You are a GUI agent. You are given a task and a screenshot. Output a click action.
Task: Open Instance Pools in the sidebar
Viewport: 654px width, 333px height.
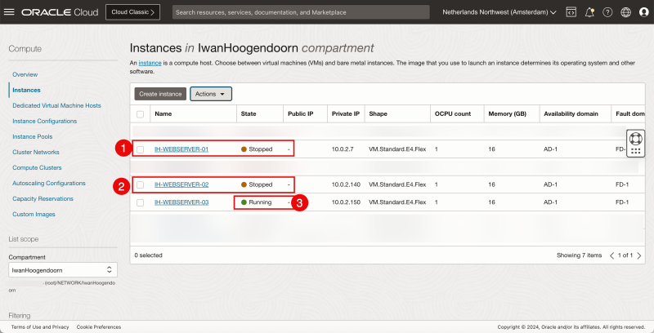[33, 136]
